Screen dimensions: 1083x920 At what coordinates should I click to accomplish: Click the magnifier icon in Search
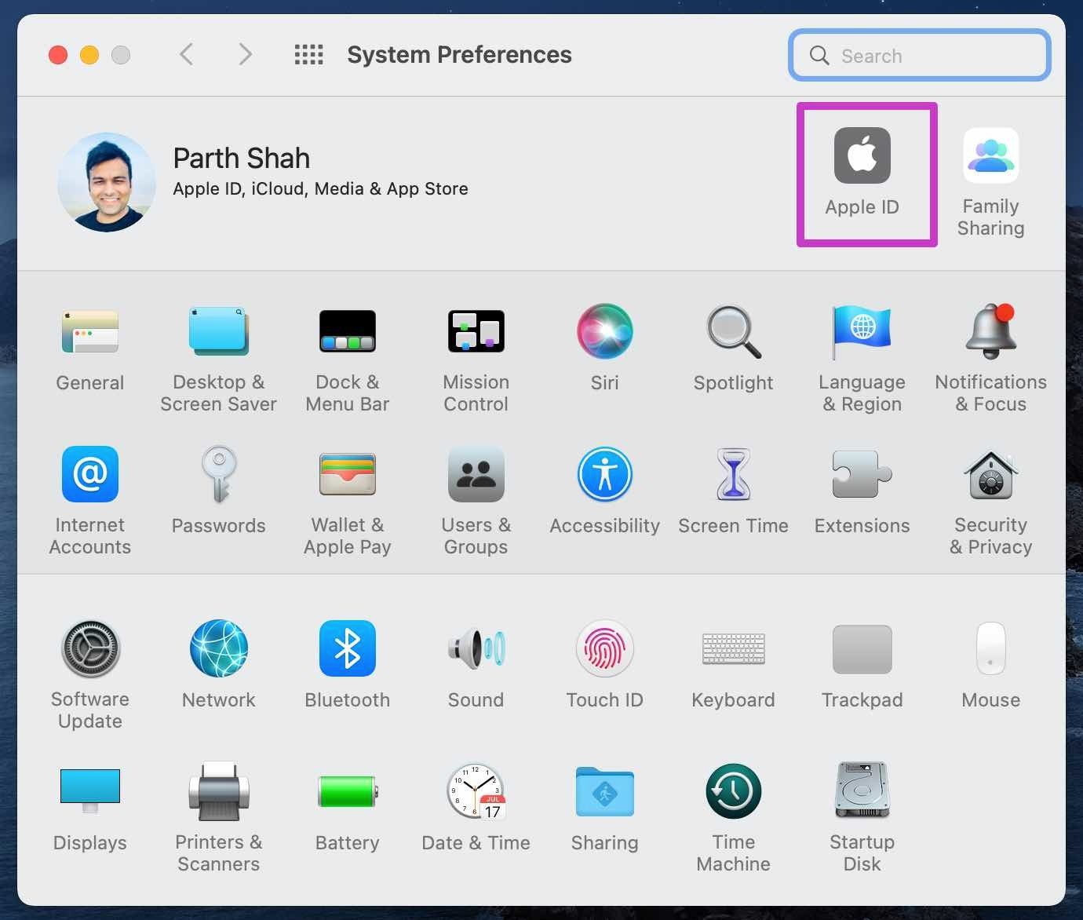819,55
